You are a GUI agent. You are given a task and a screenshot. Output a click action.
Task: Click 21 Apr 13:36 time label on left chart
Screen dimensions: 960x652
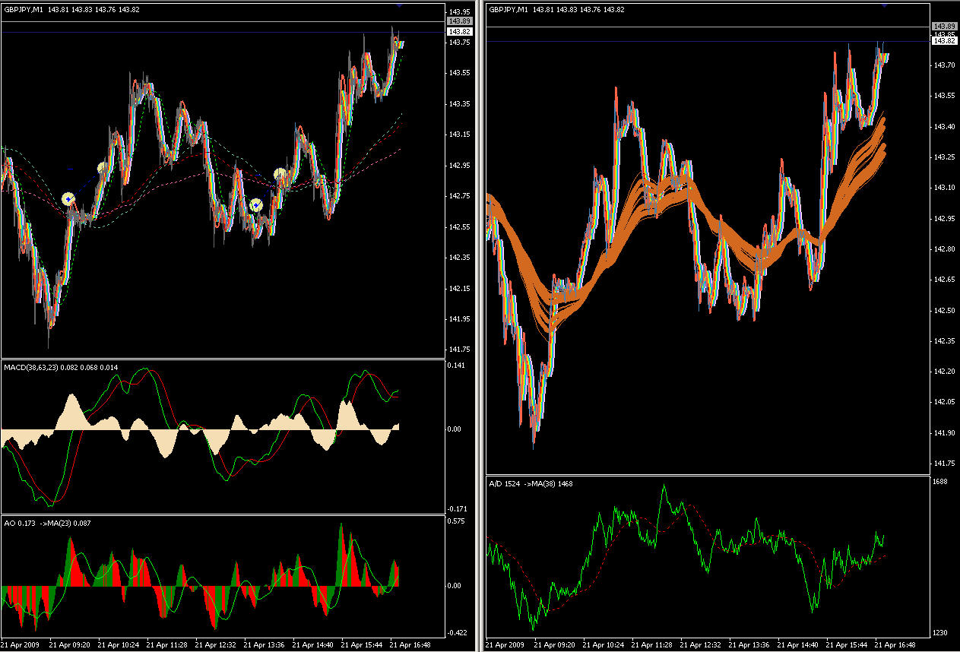[x=264, y=644]
